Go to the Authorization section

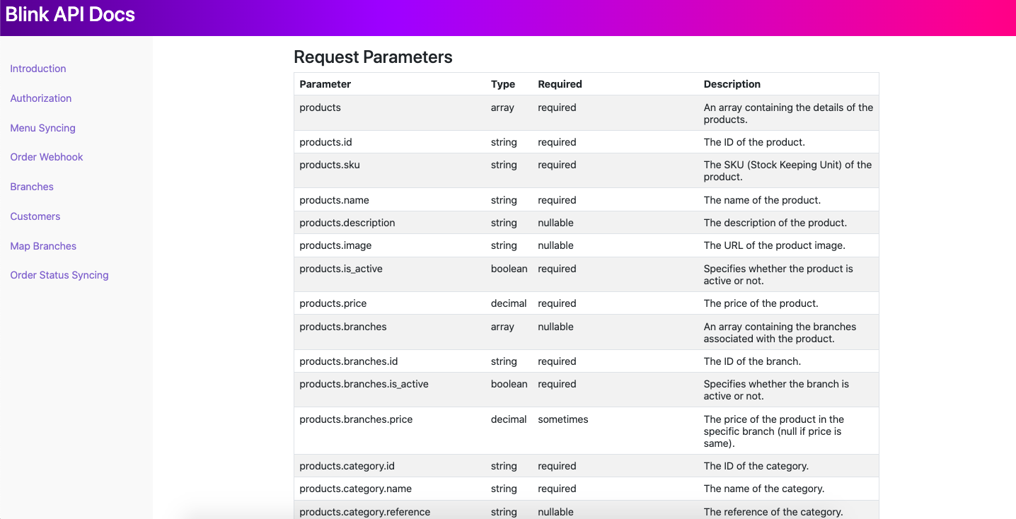41,98
